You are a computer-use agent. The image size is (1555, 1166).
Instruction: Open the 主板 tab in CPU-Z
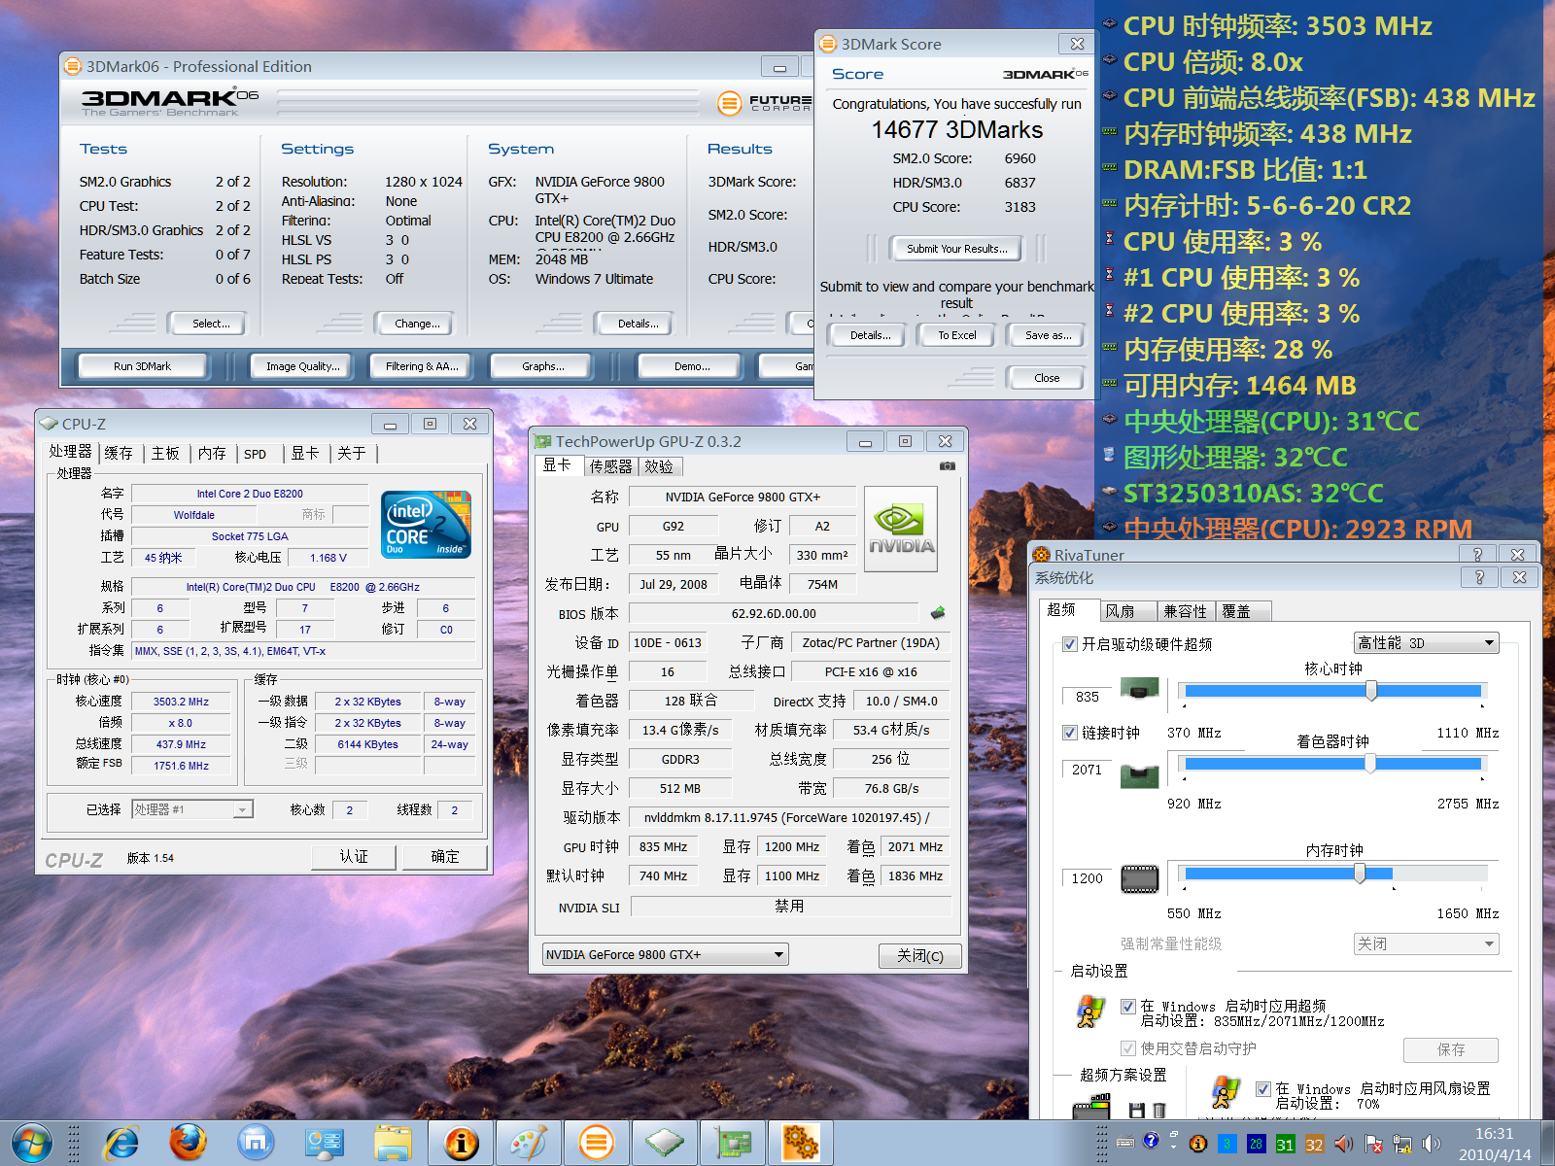[x=165, y=453]
